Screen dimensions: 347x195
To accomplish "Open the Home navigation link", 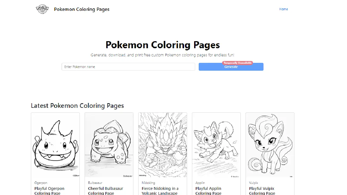I will [283, 9].
